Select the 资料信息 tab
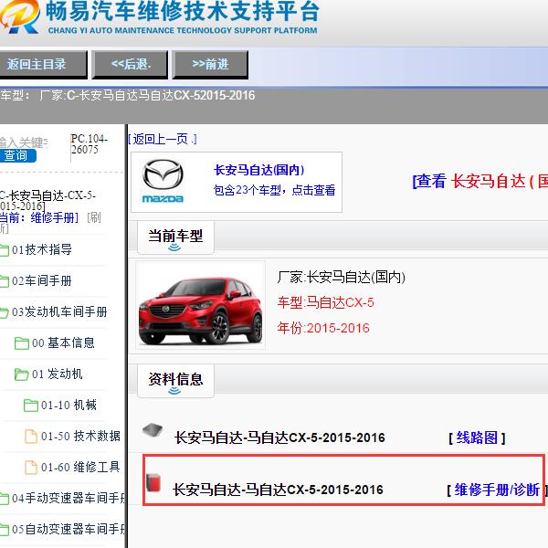548x548 pixels. (175, 381)
